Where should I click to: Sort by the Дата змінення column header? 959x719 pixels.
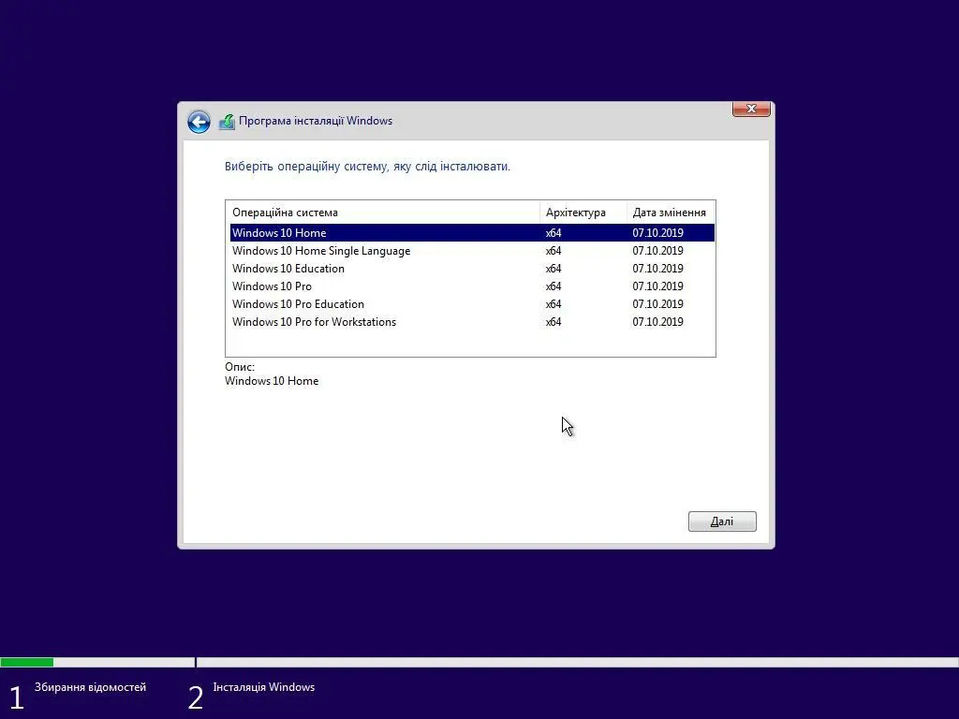(669, 212)
